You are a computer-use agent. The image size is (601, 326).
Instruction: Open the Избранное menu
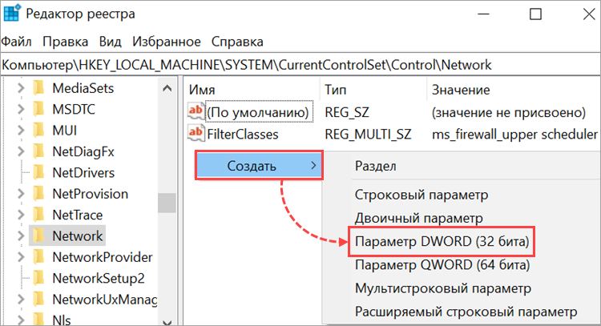tap(167, 42)
